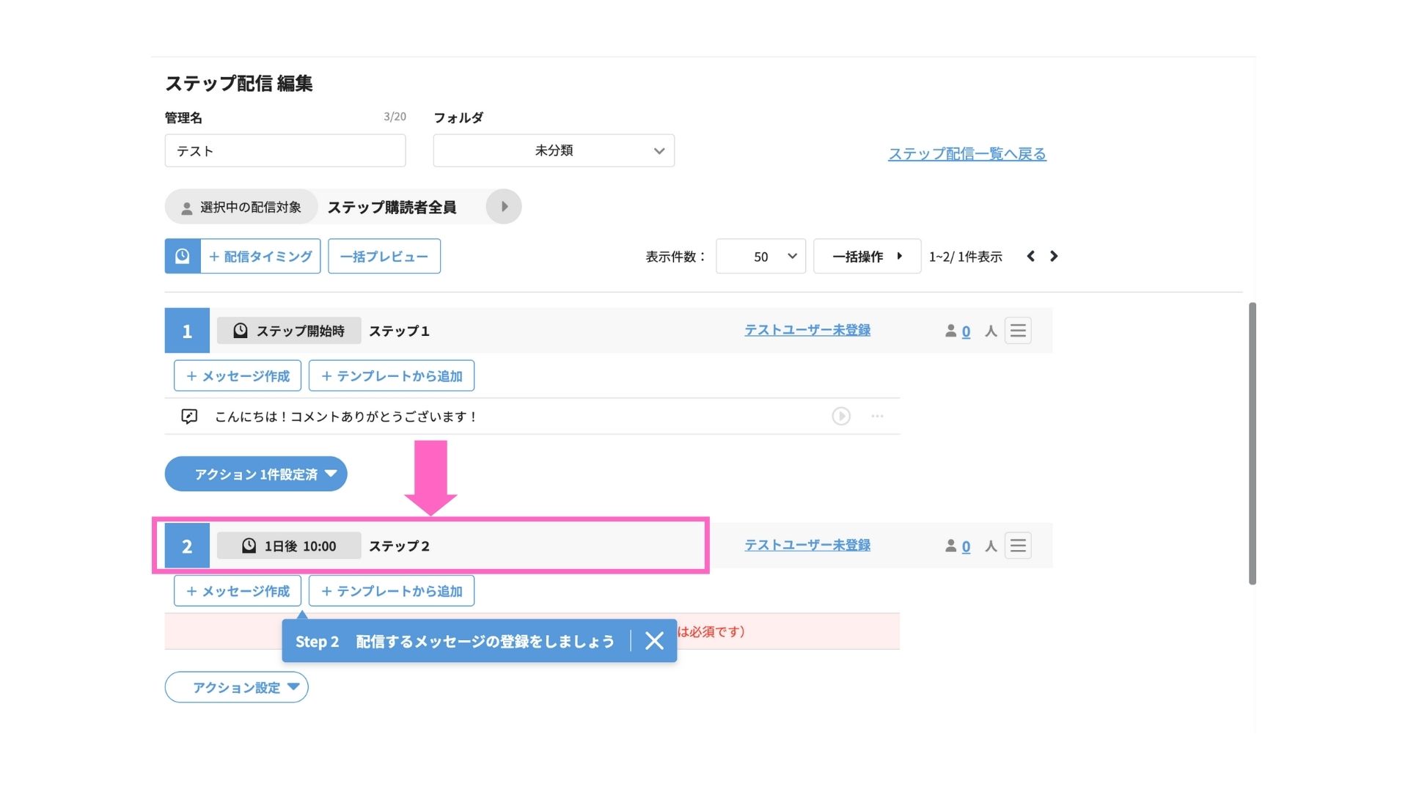This screenshot has height=792, width=1408.
Task: Click テンプレートから追加 under step 1
Action: [392, 376]
